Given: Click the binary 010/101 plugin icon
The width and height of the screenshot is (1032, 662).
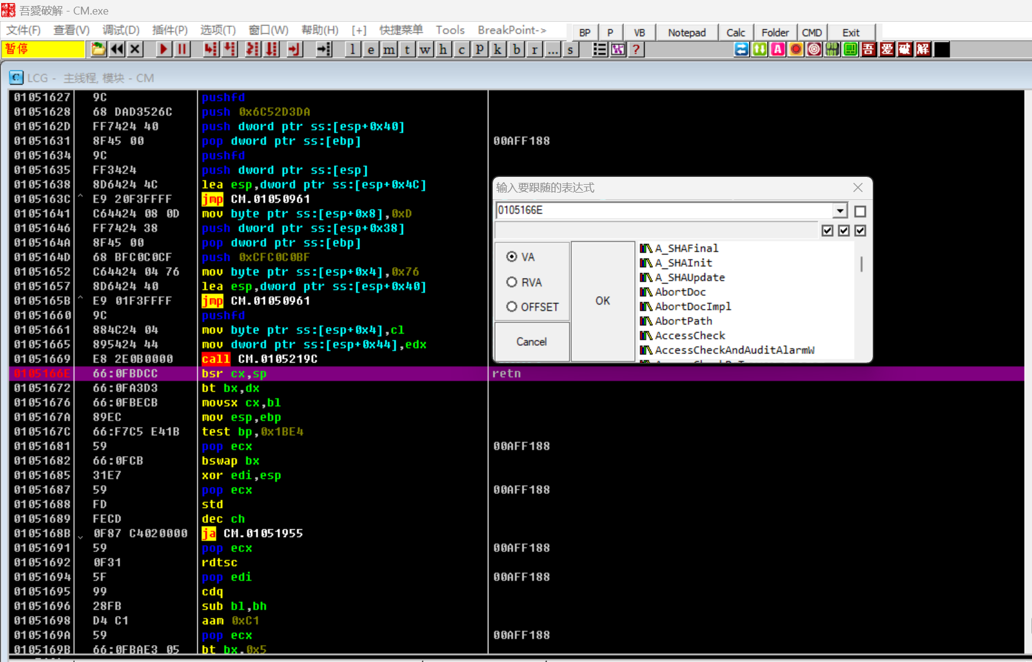Looking at the screenshot, I should click(x=832, y=50).
